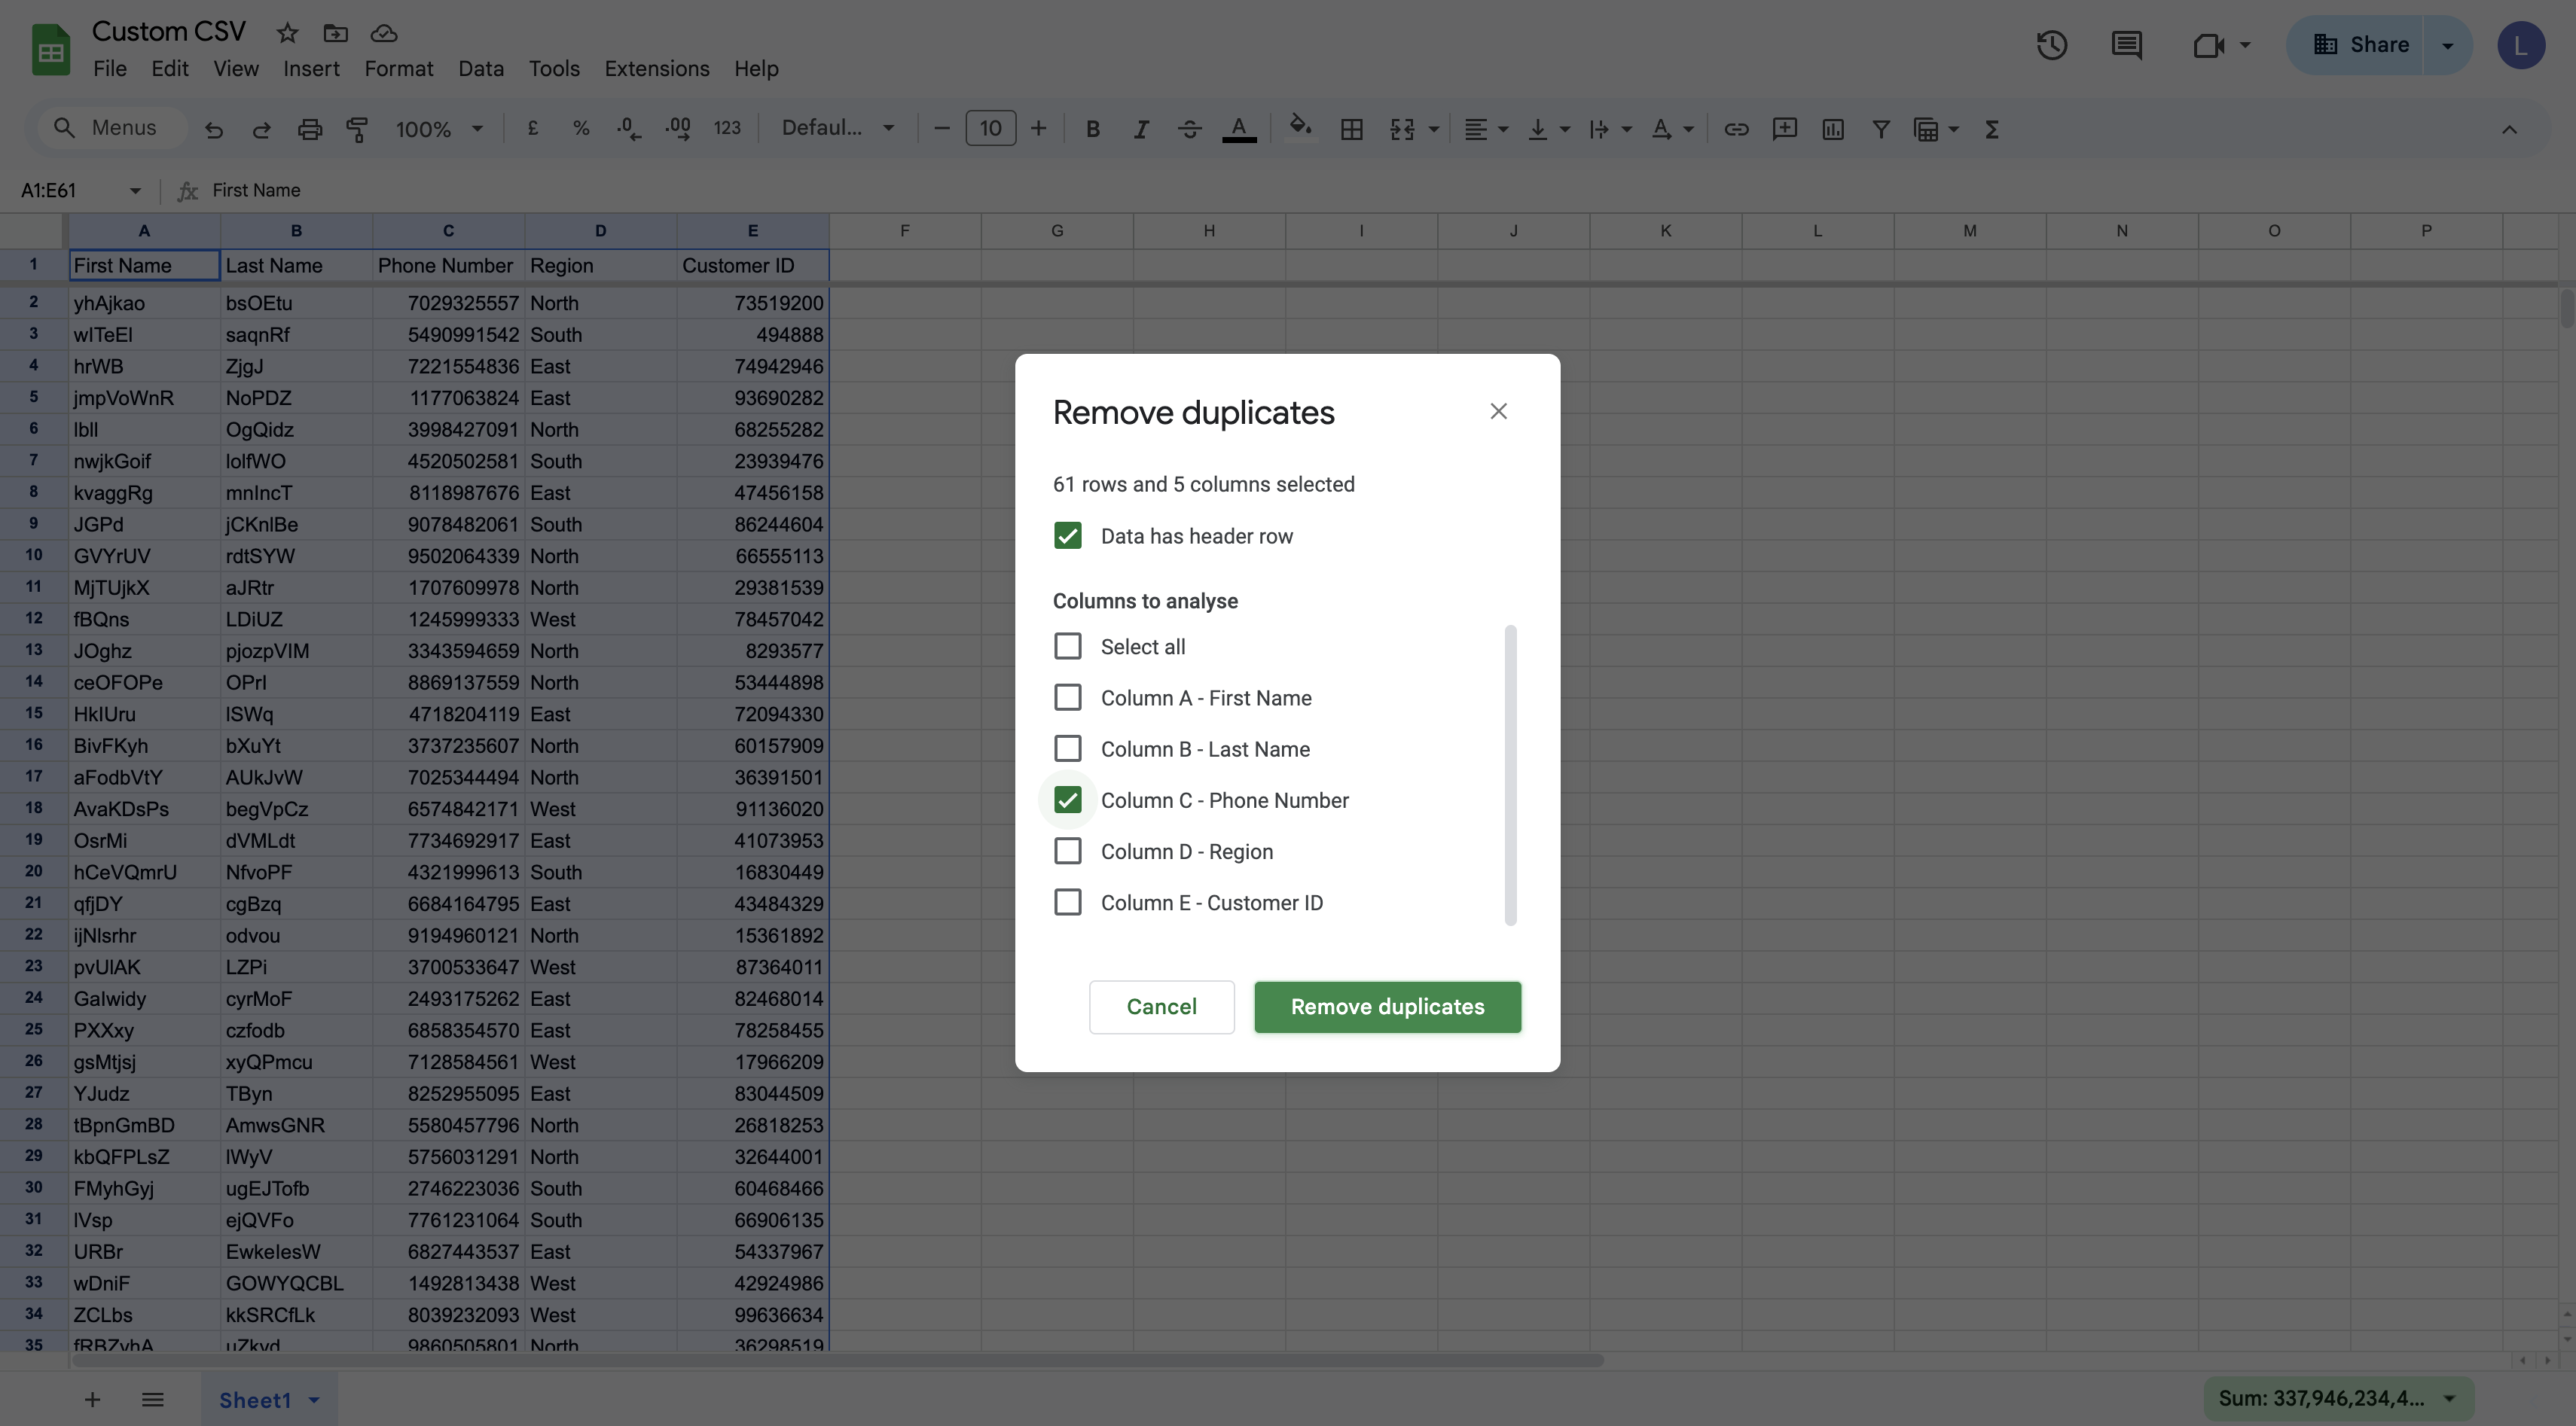Increase font size with plus button
Screen dimensions: 2576x1426
click(x=1038, y=129)
